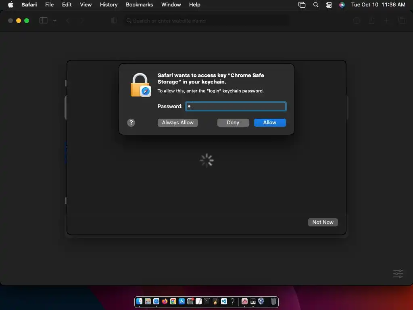Viewport: 413px width, 310px height.
Task: Open Control Center in menu bar
Action: [329, 4]
